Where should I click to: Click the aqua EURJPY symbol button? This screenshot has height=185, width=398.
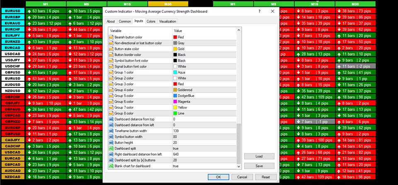13,35
